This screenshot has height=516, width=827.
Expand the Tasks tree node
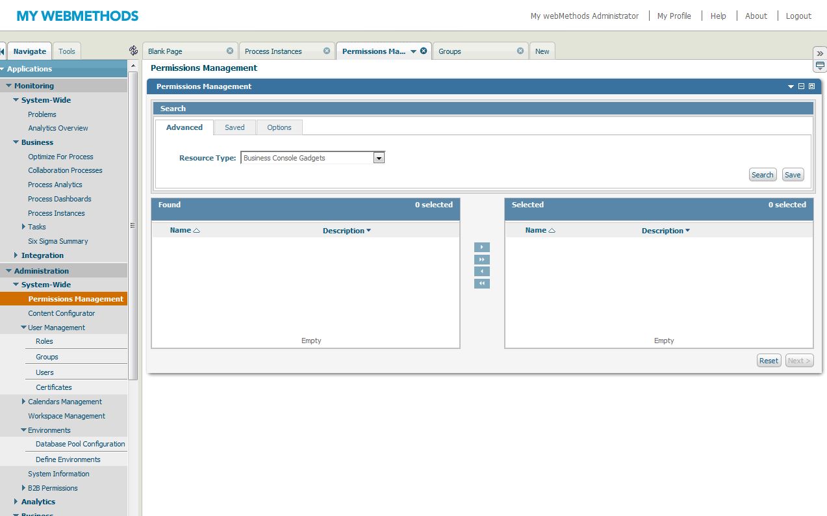point(23,227)
